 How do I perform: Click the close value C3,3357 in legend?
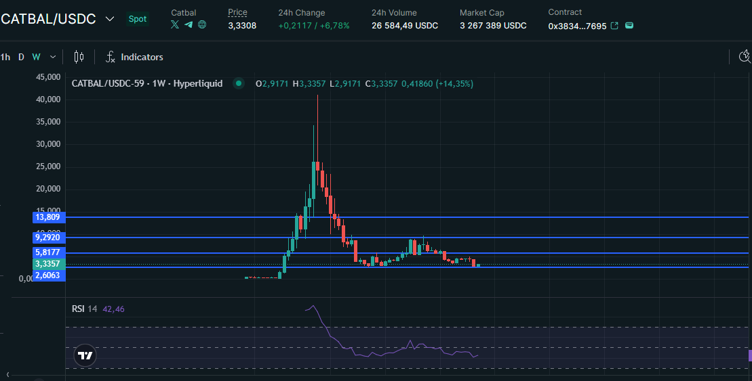click(381, 83)
